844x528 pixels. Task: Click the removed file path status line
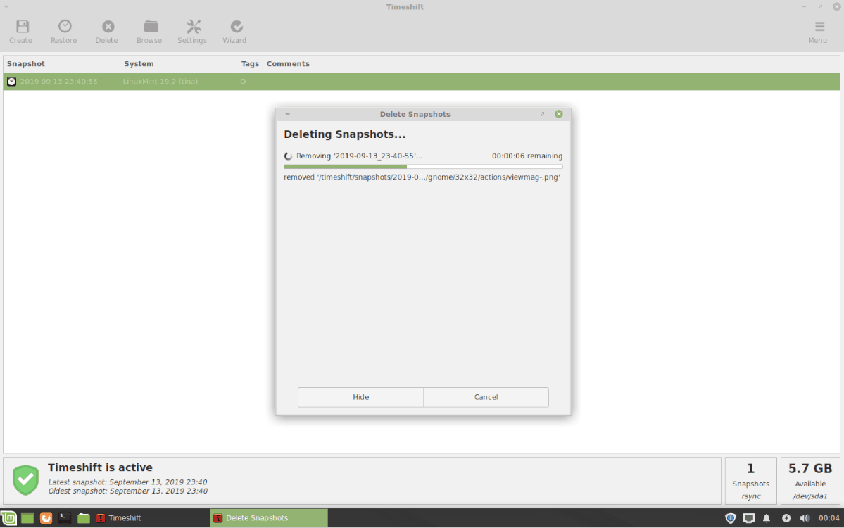422,177
